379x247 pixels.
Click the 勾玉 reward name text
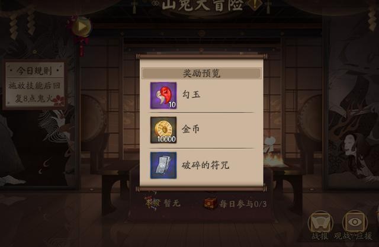click(x=191, y=95)
